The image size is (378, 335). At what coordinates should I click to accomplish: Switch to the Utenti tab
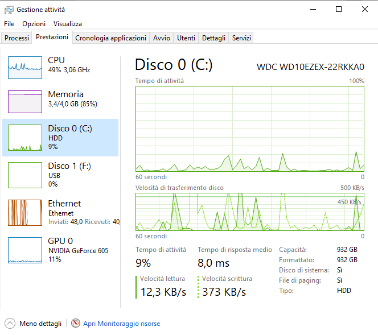(186, 38)
